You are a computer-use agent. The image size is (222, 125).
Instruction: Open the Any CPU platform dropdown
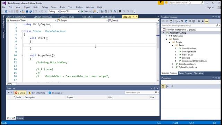70,11
